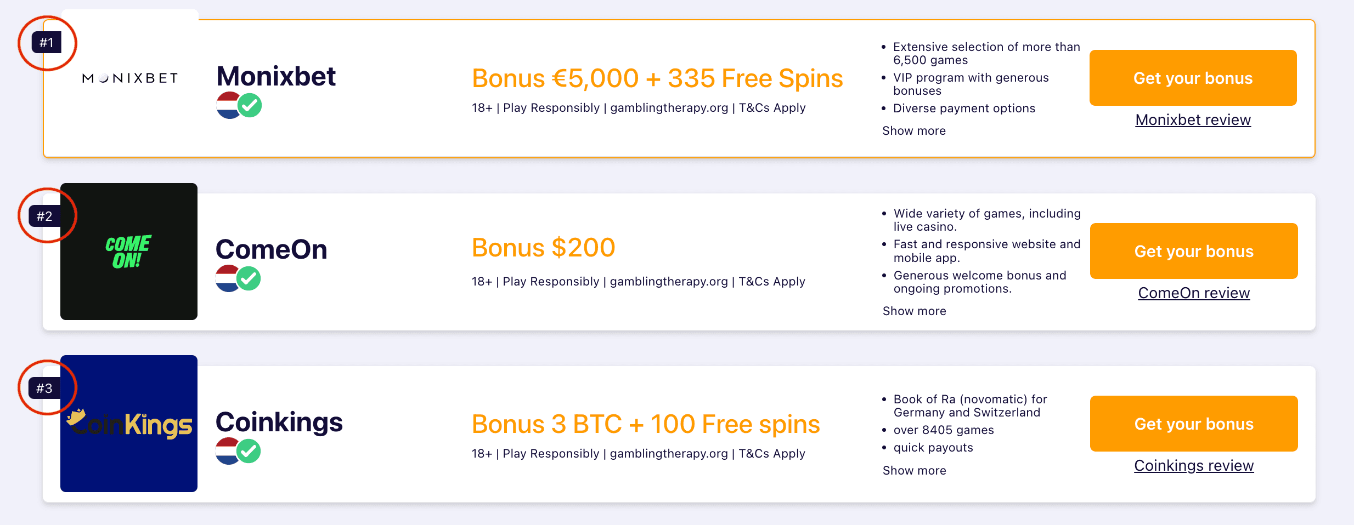The height and width of the screenshot is (525, 1354).
Task: Click the #2 rank badge
Action: (x=44, y=216)
